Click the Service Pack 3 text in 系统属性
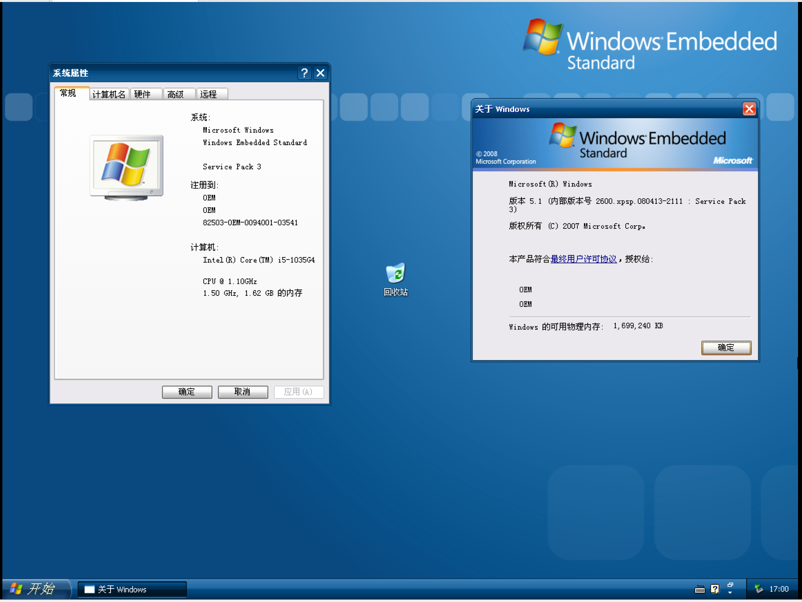 [x=232, y=167]
